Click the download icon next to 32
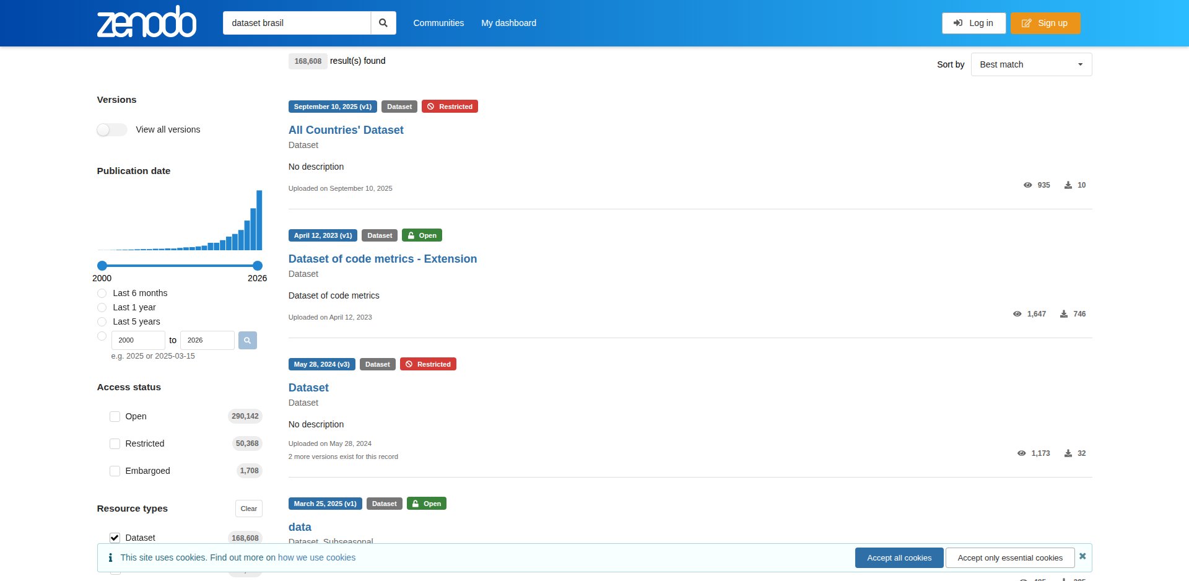The width and height of the screenshot is (1189, 581). coord(1068,453)
